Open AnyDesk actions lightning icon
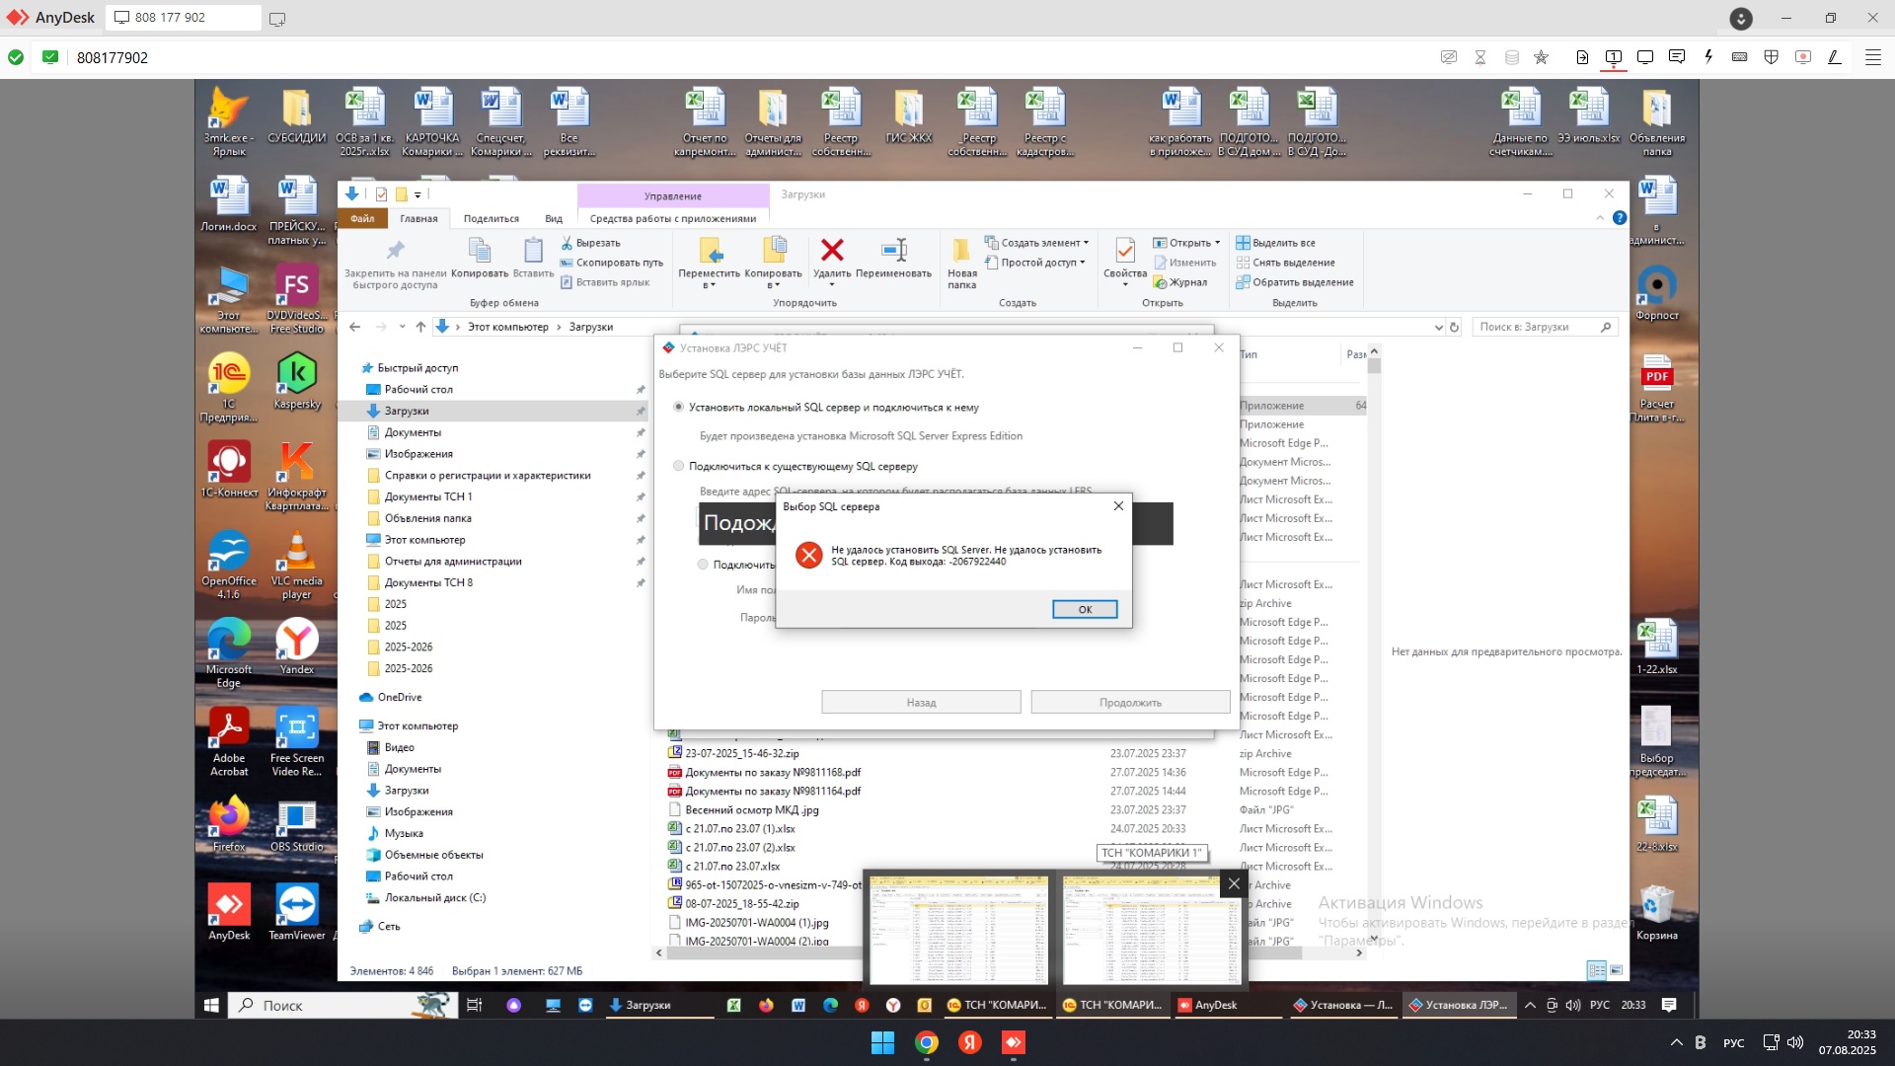Viewport: 1895px width, 1066px height. pyautogui.click(x=1708, y=57)
